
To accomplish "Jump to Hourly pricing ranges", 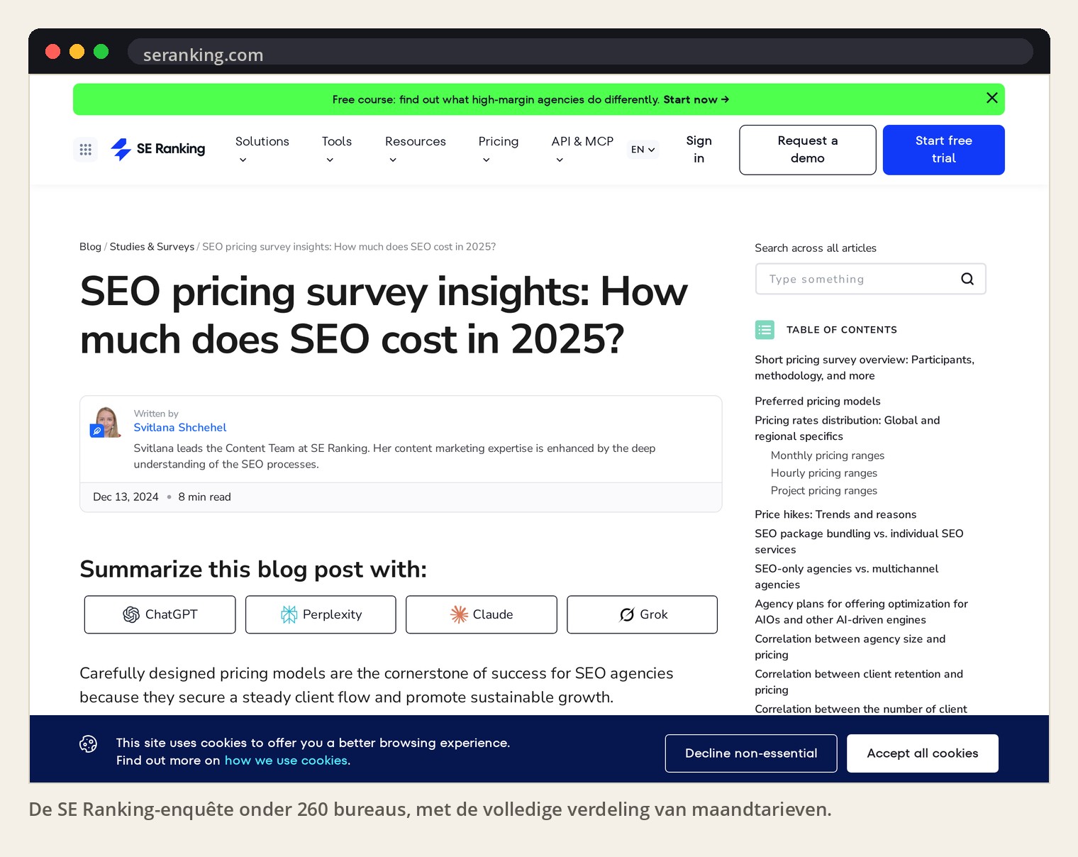I will pos(824,473).
